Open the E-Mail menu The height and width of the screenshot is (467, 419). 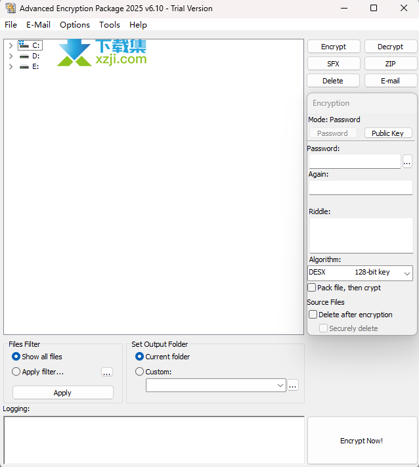pyautogui.click(x=38, y=25)
